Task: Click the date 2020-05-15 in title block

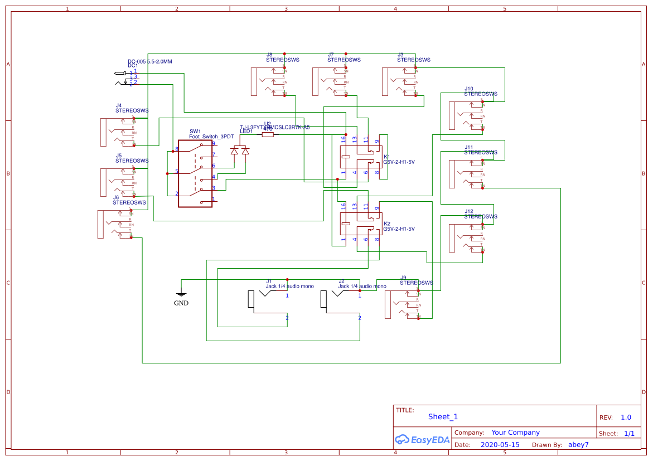Action: tap(500, 444)
